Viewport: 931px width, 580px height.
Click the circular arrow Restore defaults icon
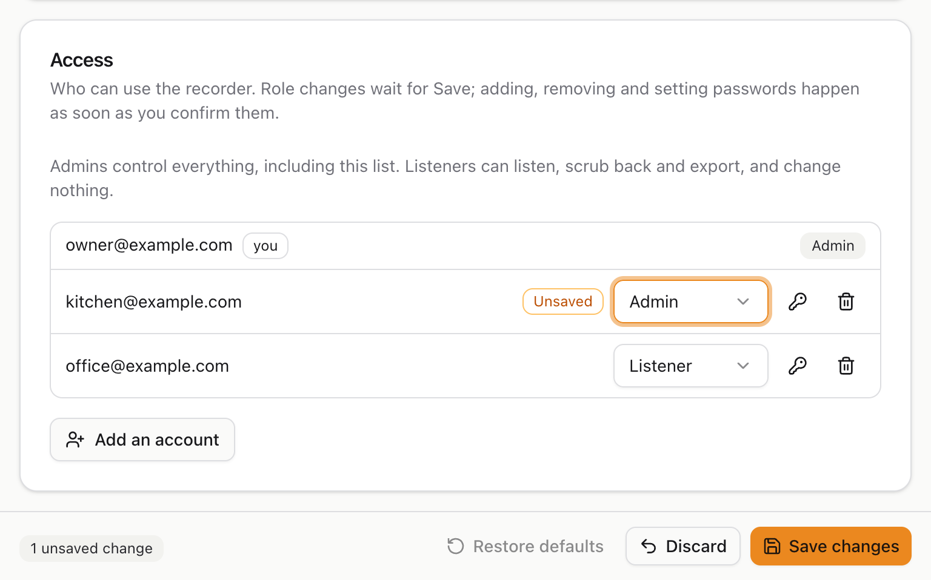click(x=456, y=546)
